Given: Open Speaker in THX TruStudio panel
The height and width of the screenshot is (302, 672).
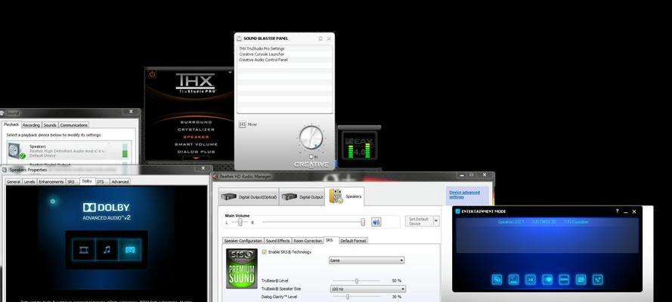Looking at the screenshot, I should pyautogui.click(x=196, y=137).
